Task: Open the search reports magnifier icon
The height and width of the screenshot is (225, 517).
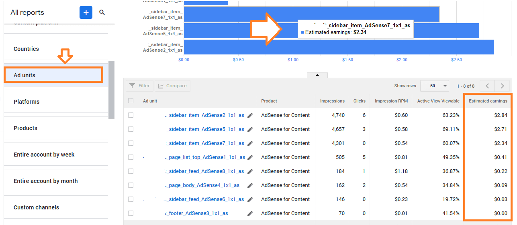Action: click(x=102, y=12)
